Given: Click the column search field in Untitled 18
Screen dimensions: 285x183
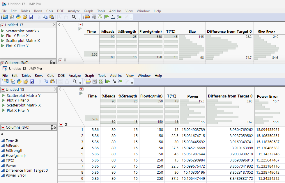Looking at the screenshot, I should tap(29, 134).
